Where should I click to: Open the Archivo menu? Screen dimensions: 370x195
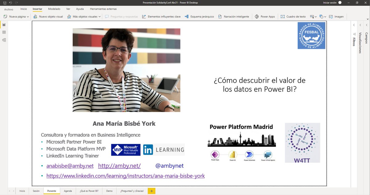9,9
